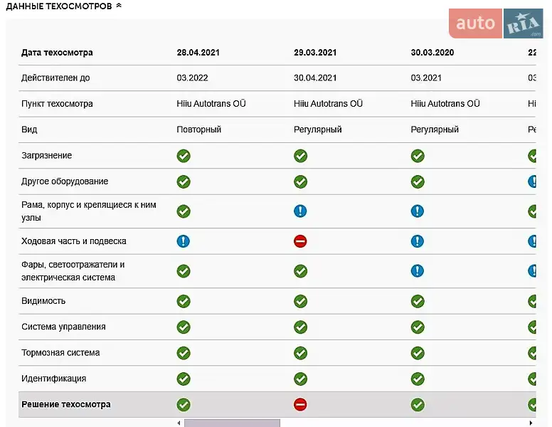Click green check for Загрязнение 28.04.2021
The width and height of the screenshot is (552, 427).
click(184, 156)
